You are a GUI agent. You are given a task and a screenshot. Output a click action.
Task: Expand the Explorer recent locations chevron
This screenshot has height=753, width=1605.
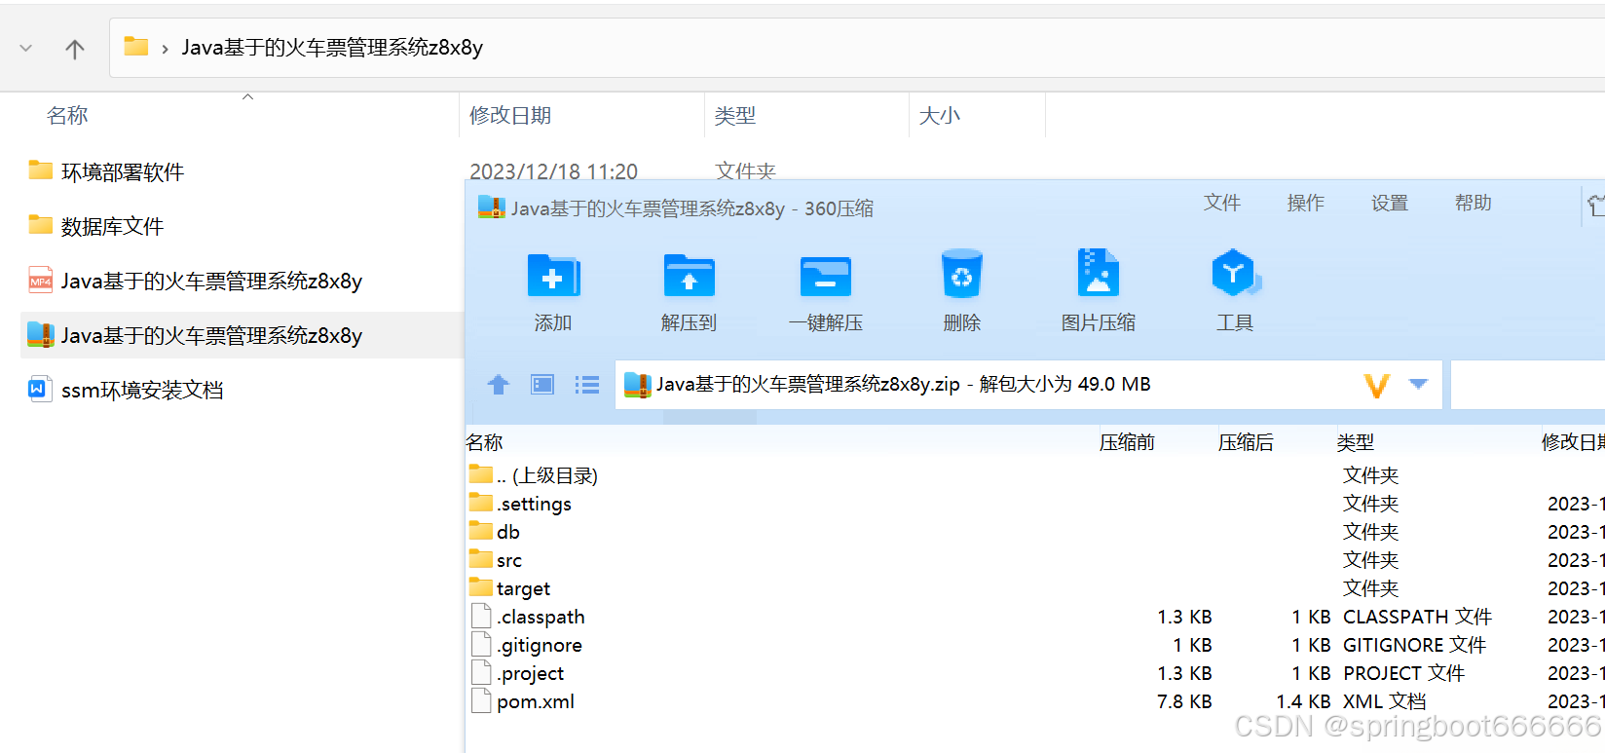26,48
